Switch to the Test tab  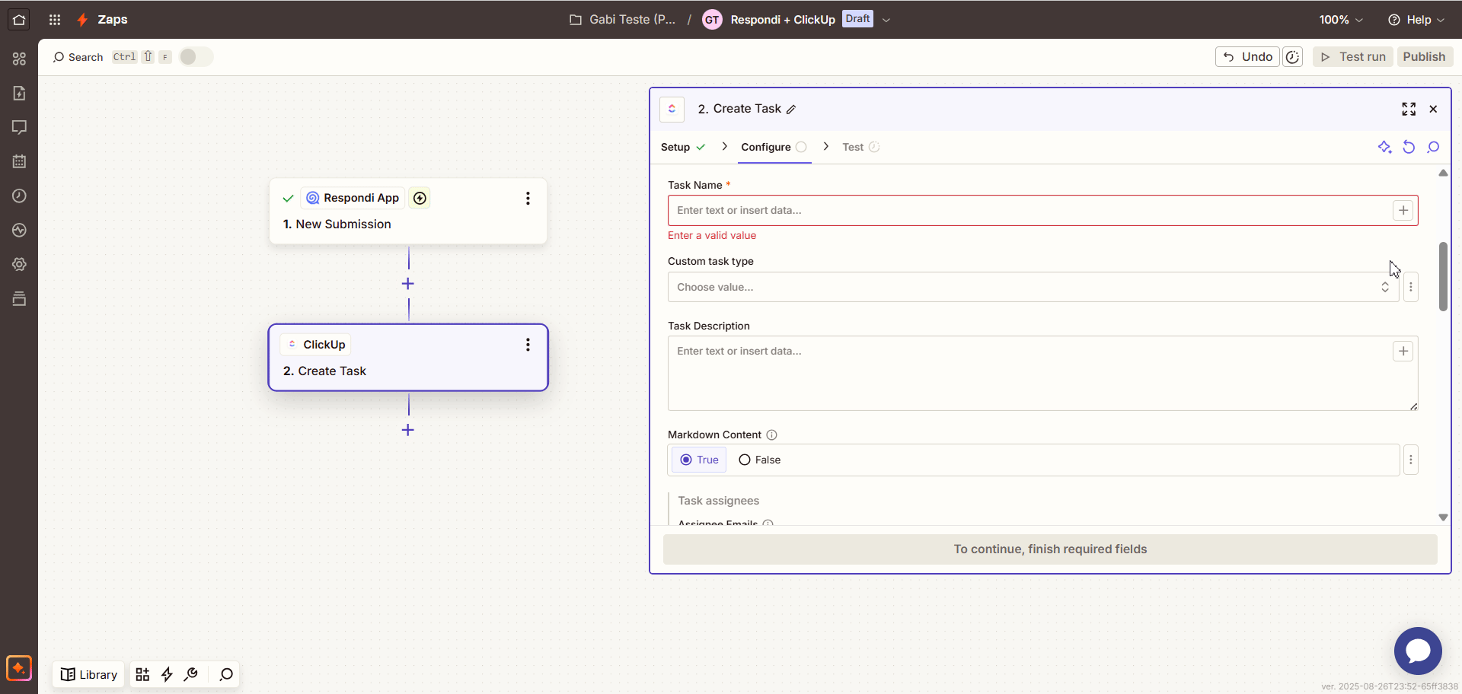tap(860, 147)
